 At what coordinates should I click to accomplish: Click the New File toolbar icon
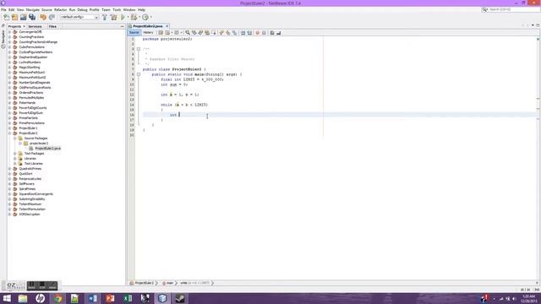point(6,17)
